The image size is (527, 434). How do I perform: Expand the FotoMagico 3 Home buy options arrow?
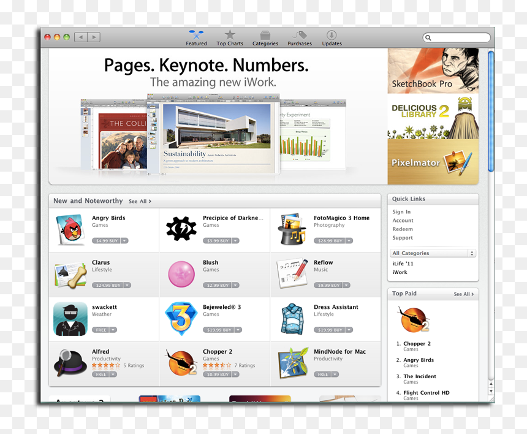pyautogui.click(x=349, y=241)
